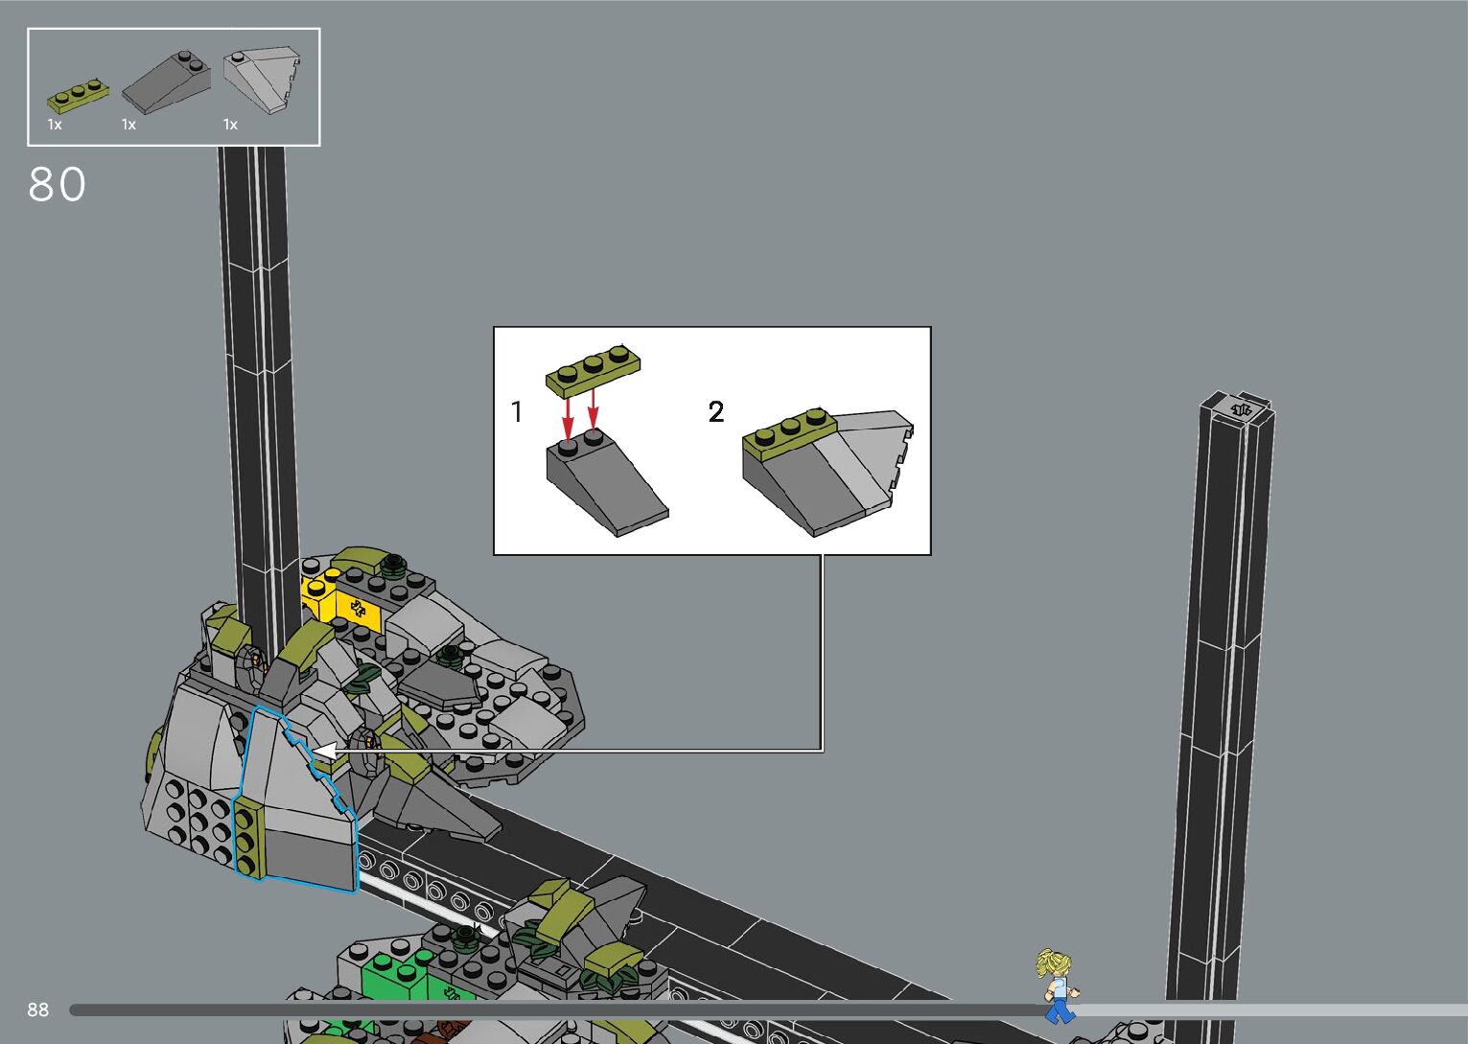The height and width of the screenshot is (1044, 1468).
Task: Click the white placement arrow on the model
Action: pos(324,751)
